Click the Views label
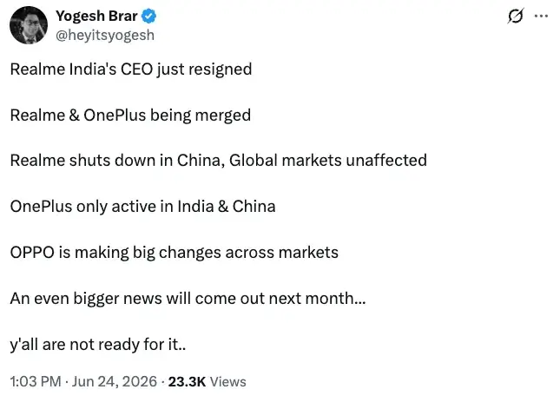 tap(227, 381)
